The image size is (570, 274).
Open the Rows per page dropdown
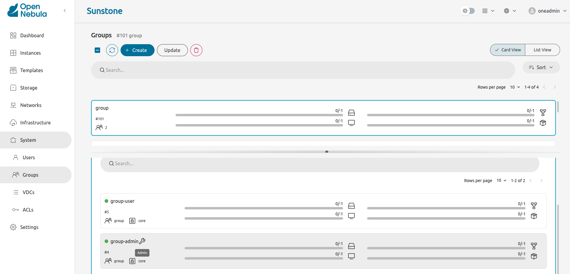[x=515, y=87]
